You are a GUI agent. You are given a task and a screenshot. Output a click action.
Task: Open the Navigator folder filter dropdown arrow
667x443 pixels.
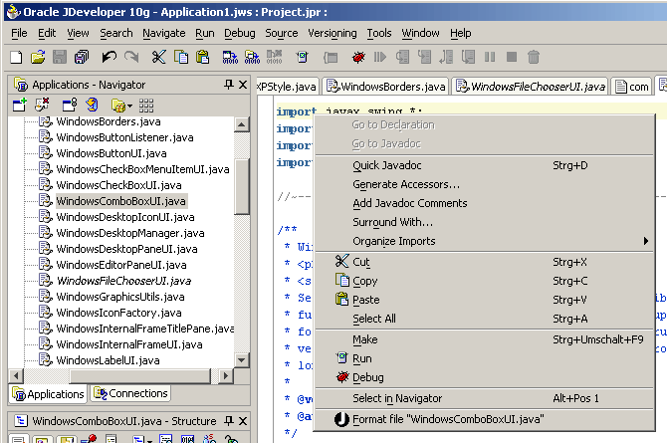click(x=128, y=106)
